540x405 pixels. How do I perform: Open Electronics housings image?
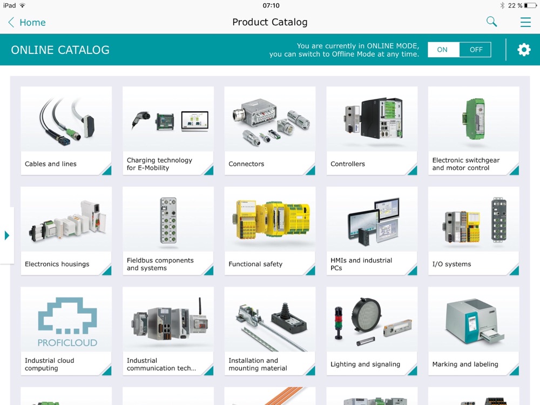pyautogui.click(x=66, y=219)
